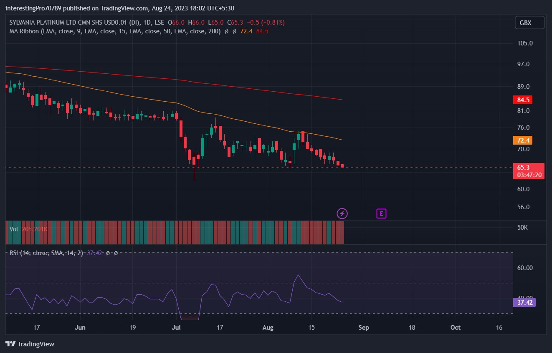This screenshot has height=353, width=552.
Task: Select the red 84.5 price-axis label
Action: tap(522, 100)
